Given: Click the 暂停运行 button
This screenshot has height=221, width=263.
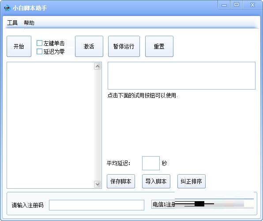Looking at the screenshot, I should (x=124, y=46).
